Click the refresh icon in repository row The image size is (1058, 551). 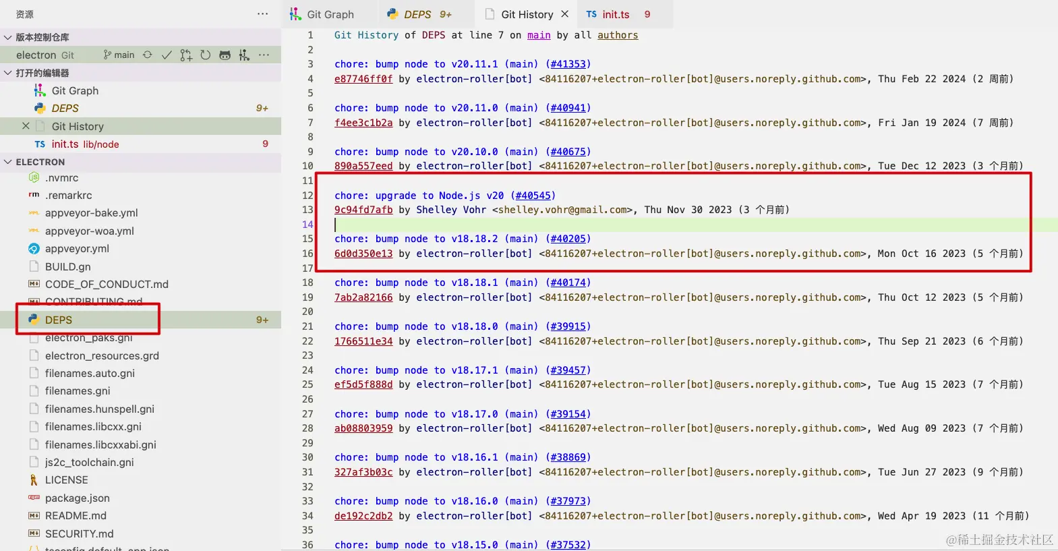pos(206,55)
